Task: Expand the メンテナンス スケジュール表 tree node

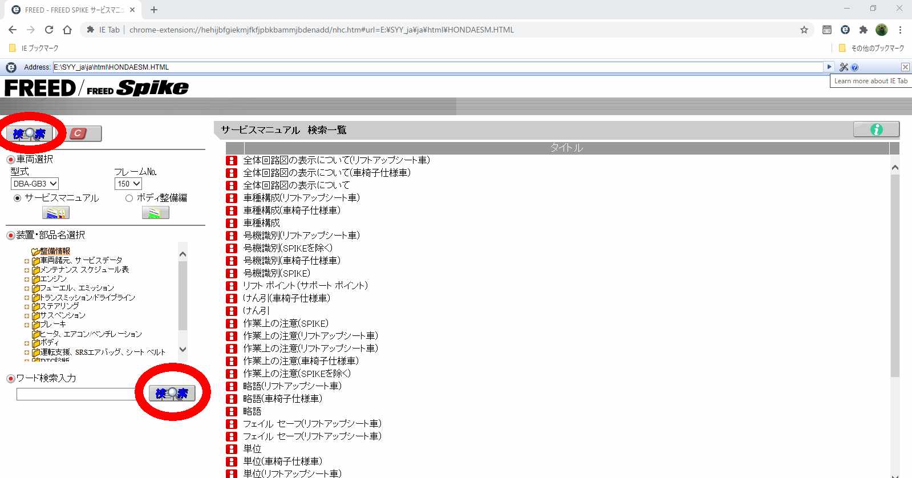Action: [26, 270]
